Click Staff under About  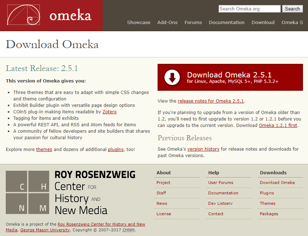161,193
